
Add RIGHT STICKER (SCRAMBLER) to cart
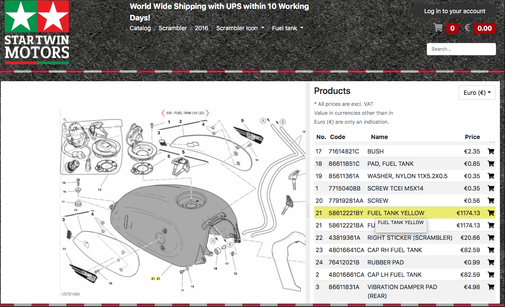(491, 237)
